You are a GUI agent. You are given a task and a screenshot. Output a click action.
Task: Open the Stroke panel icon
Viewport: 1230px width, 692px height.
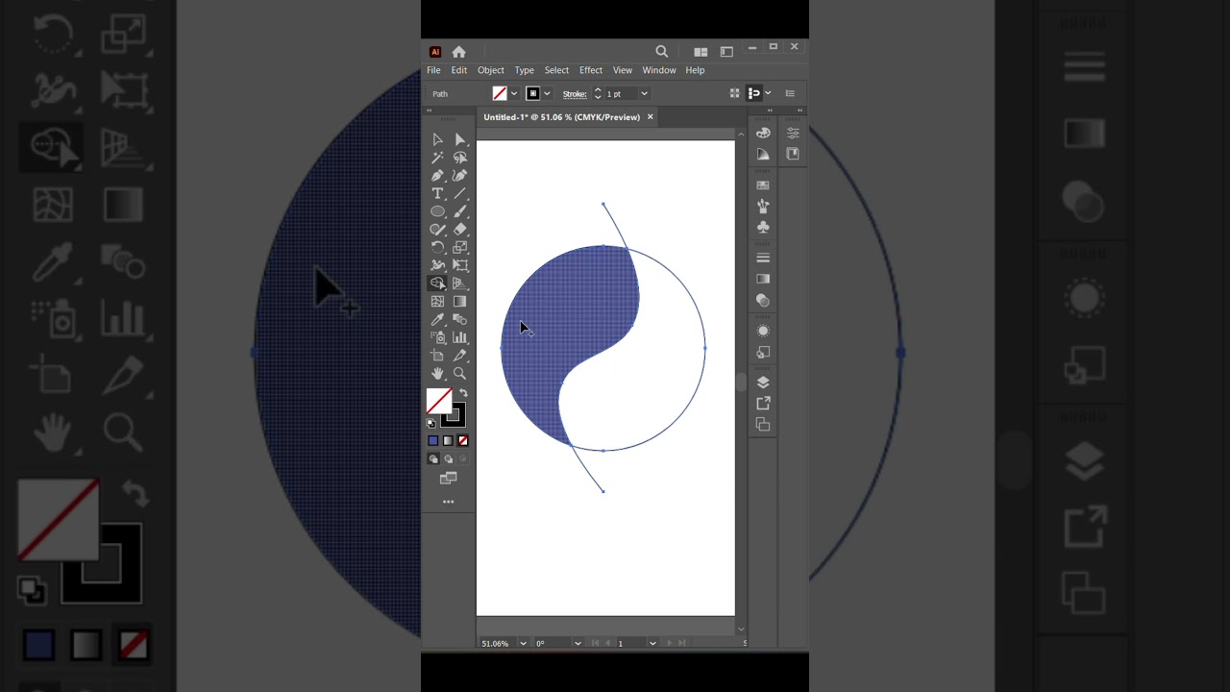tap(763, 258)
